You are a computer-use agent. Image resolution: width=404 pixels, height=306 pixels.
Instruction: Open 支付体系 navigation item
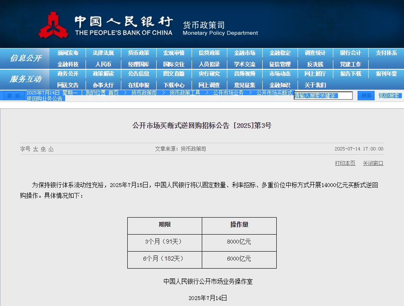[386, 53]
